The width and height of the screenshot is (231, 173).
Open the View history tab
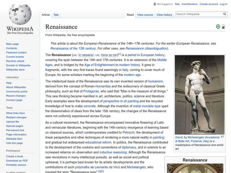pyautogui.click(x=164, y=15)
